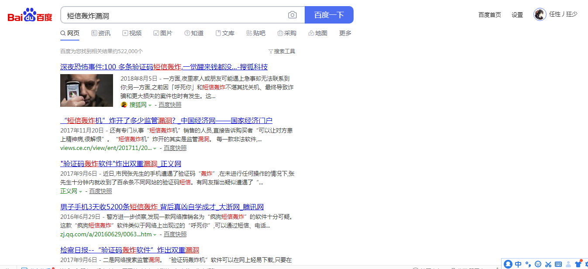This screenshot has width=588, height=269.
Task: Open result 检察日报--“验证码轰炸软件”炸出双重漏洞
Action: pyautogui.click(x=130, y=250)
